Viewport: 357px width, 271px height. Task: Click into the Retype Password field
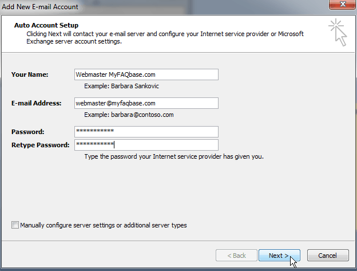tap(146, 145)
